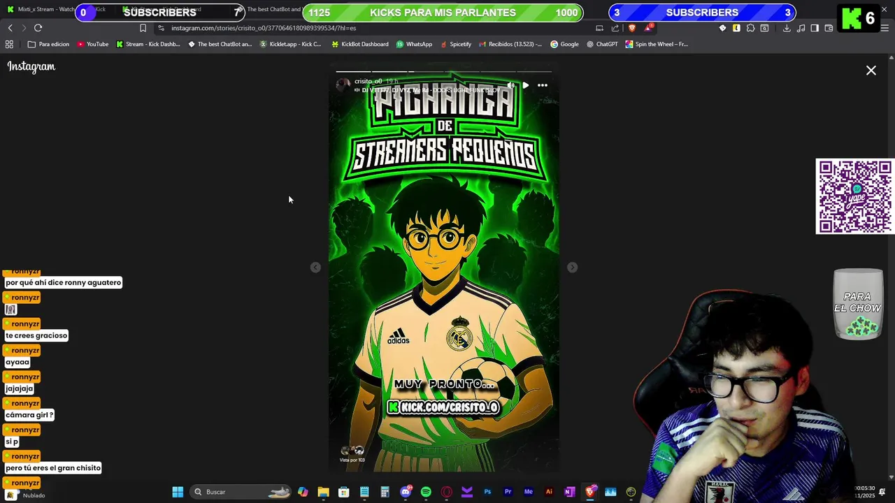Image resolution: width=895 pixels, height=503 pixels.
Task: Close the Instagram story viewer
Action: (x=871, y=71)
